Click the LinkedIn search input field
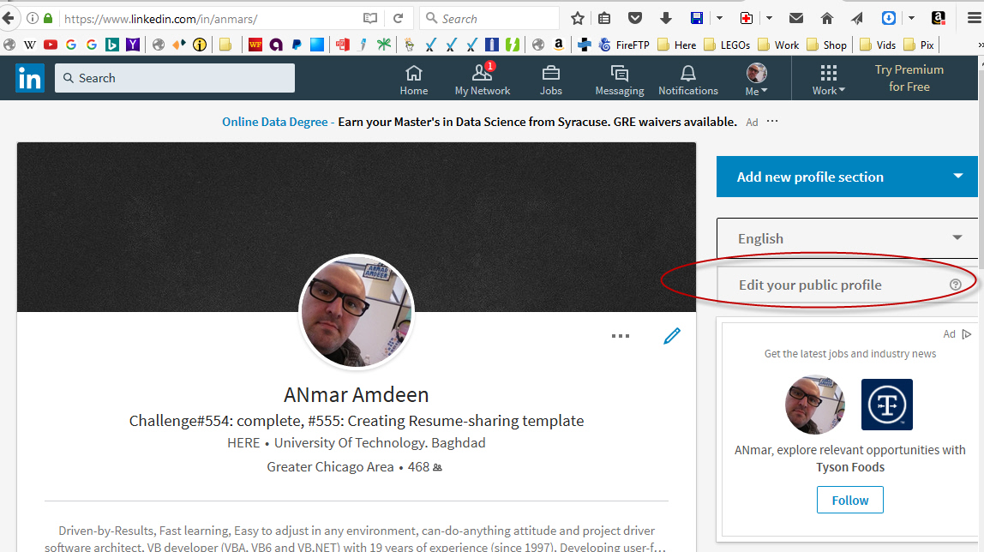984x552 pixels. point(175,78)
